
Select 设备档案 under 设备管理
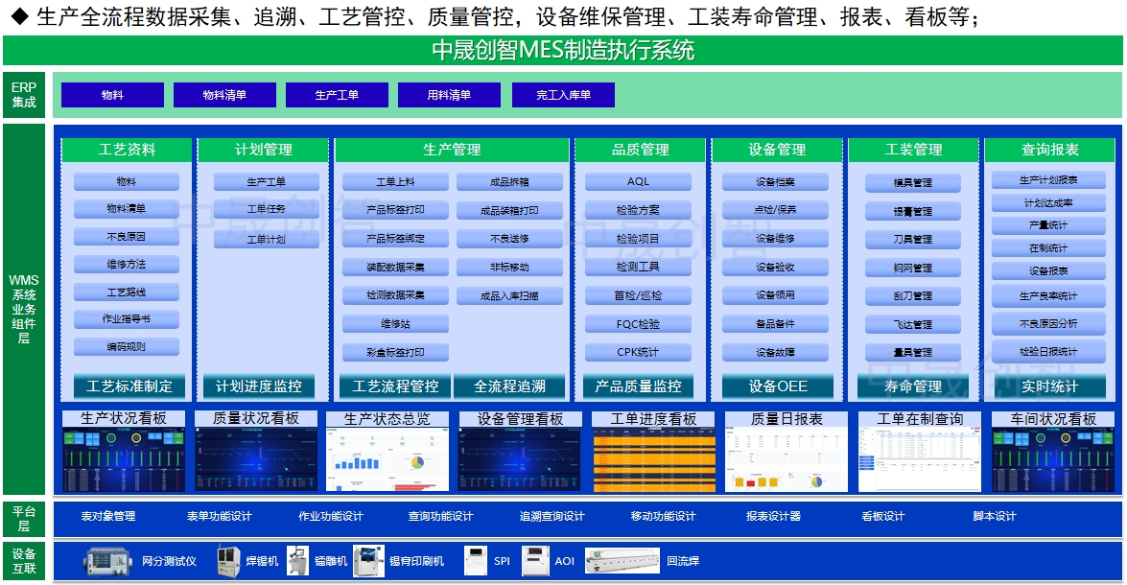click(x=775, y=182)
